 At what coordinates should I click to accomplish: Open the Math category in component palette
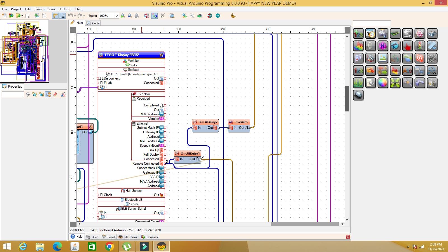pyautogui.click(x=358, y=34)
